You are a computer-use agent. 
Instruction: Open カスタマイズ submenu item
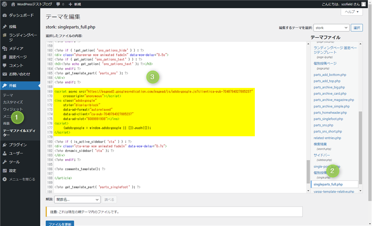pos(13,102)
